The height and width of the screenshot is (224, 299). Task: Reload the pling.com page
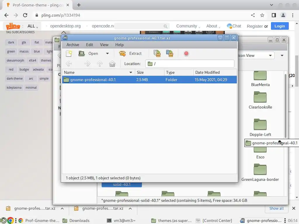(x=25, y=15)
